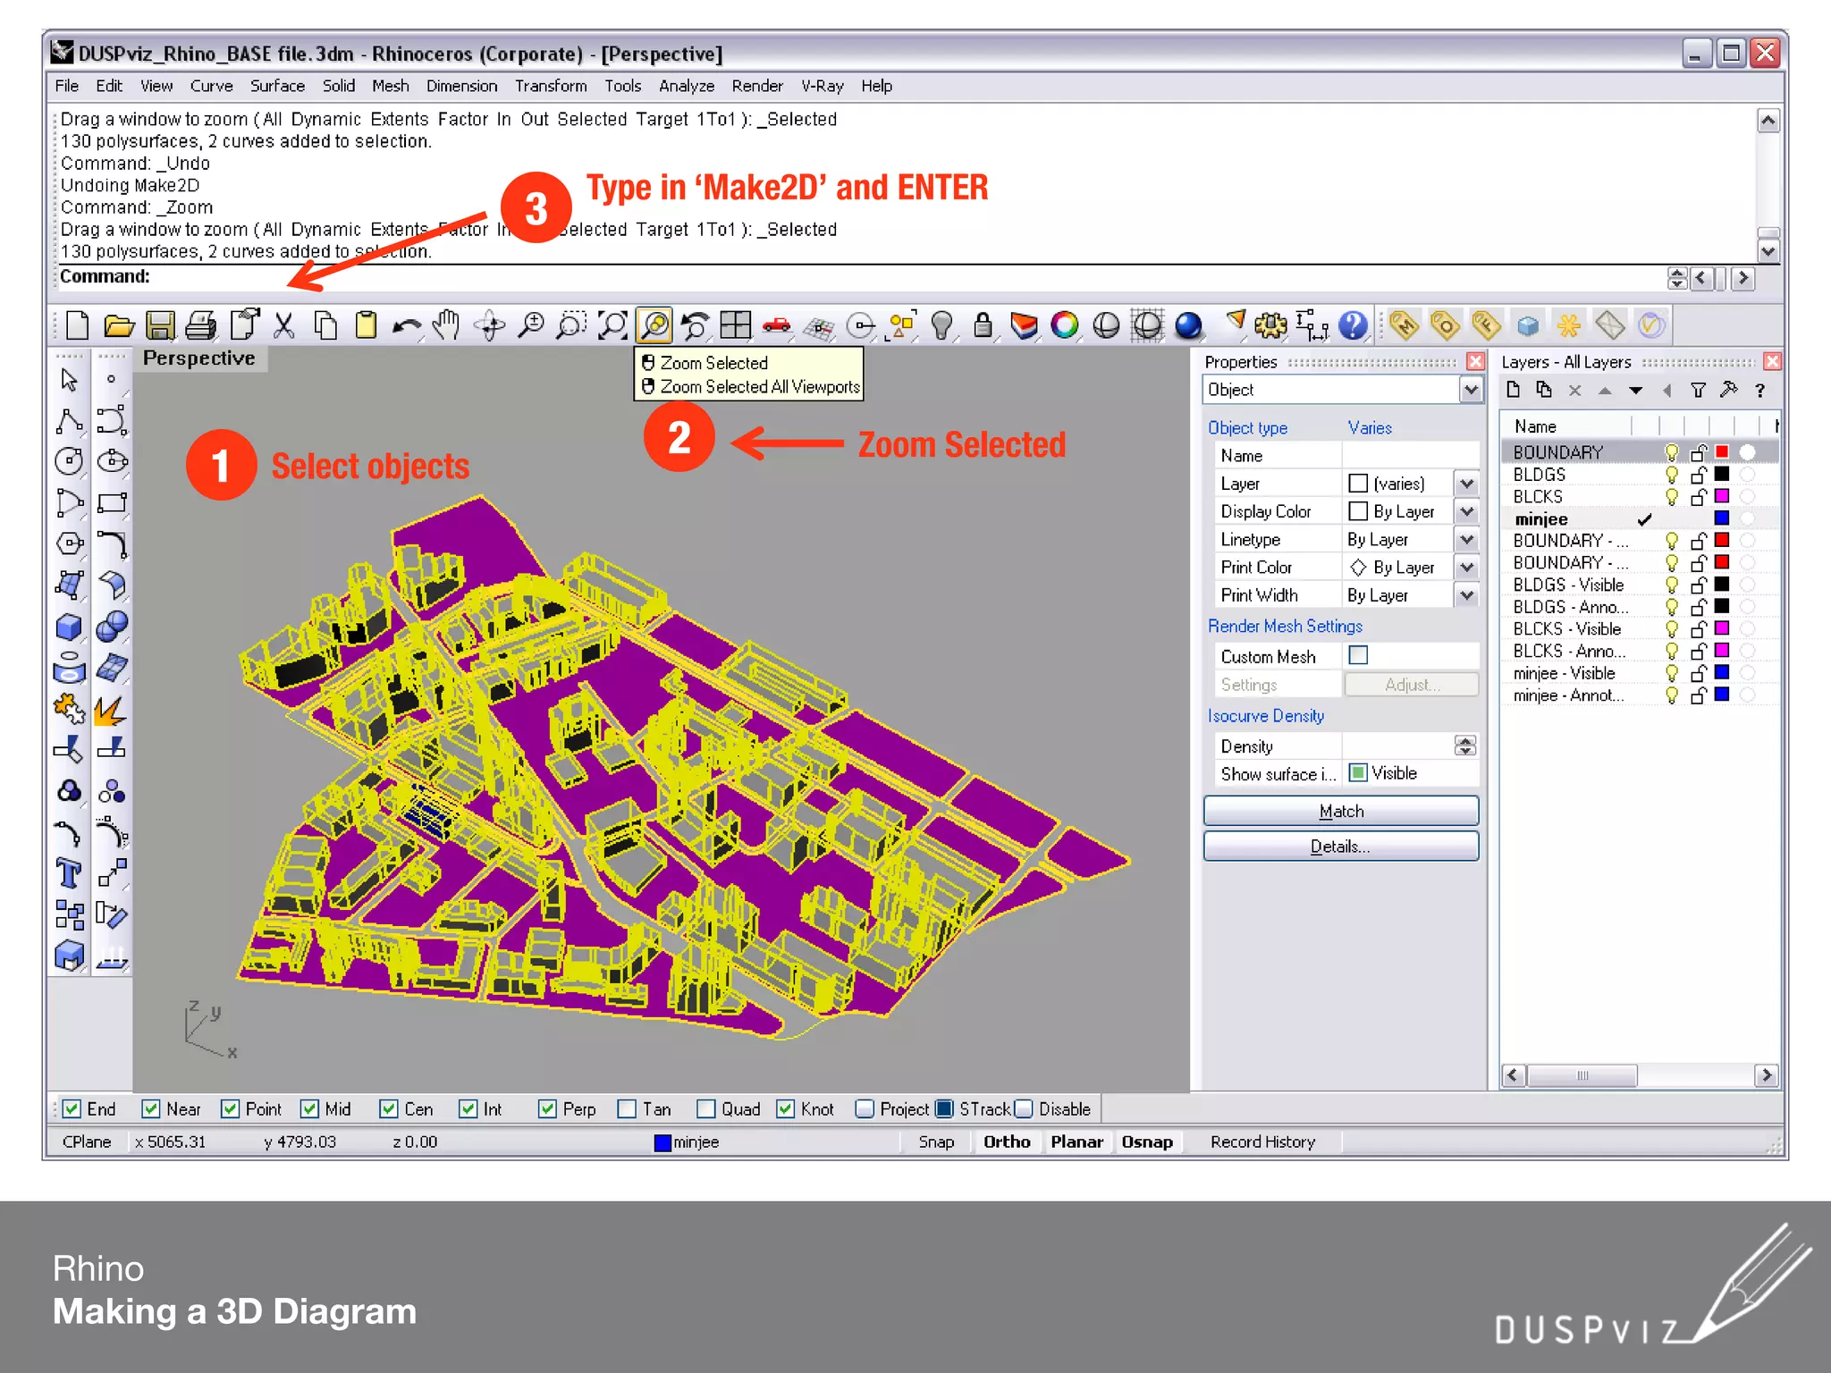The height and width of the screenshot is (1373, 1831).
Task: Select the blue box solid tool
Action: (x=69, y=627)
